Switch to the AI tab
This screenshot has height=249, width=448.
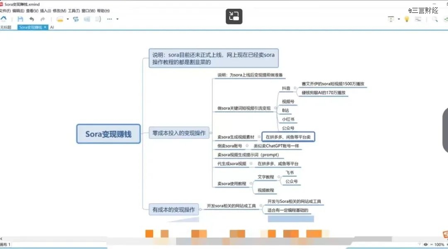52,27
